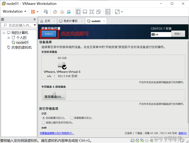Close the 主页 tab
Image resolution: width=189 pixels, height=143 pixels.
[x=54, y=21]
